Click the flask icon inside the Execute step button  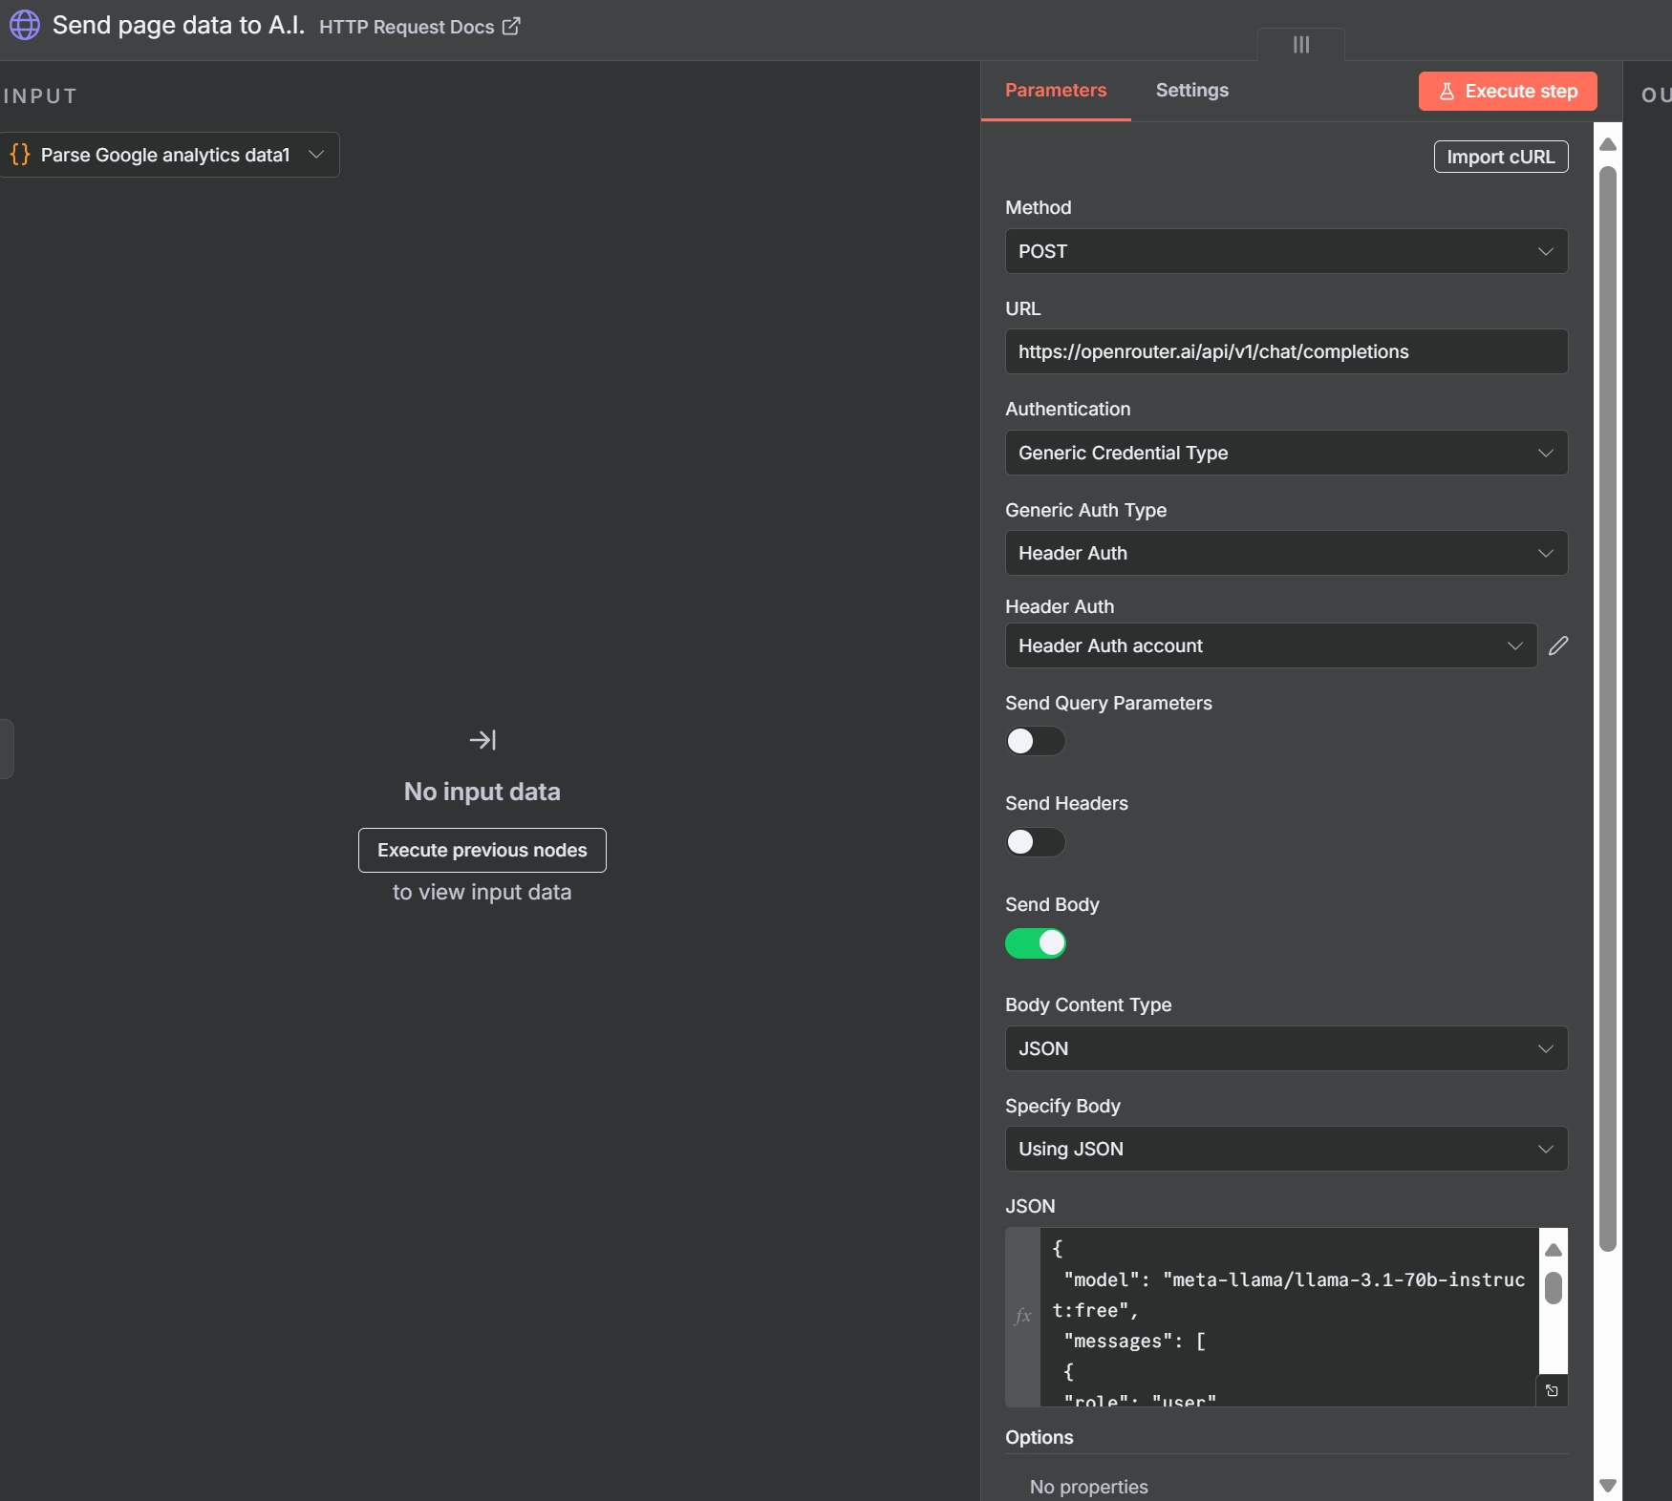[1447, 91]
